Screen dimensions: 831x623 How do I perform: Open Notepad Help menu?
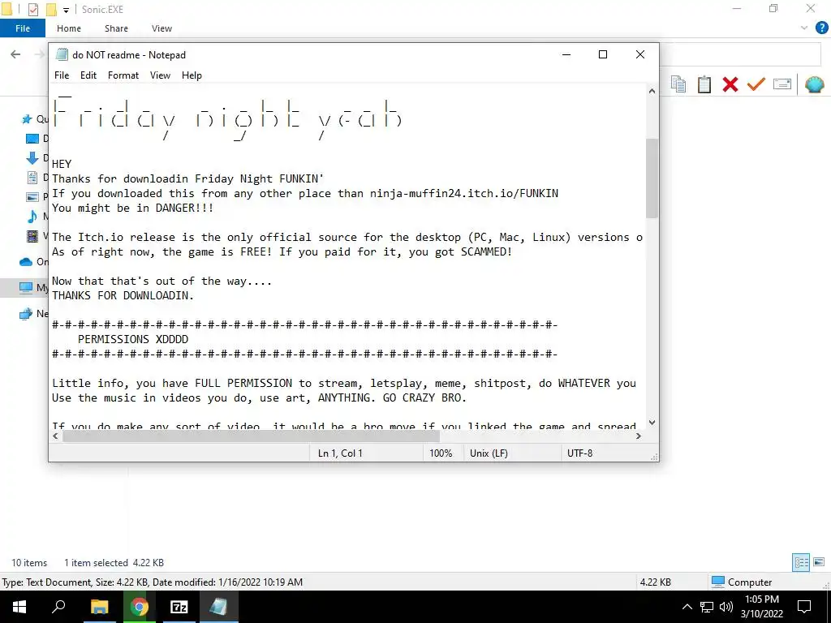coord(192,75)
